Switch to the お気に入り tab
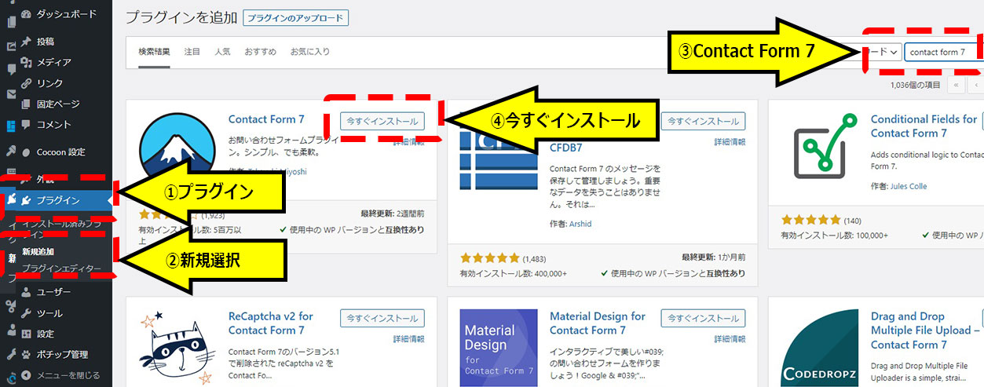Viewport: 984px width, 387px height. [310, 52]
